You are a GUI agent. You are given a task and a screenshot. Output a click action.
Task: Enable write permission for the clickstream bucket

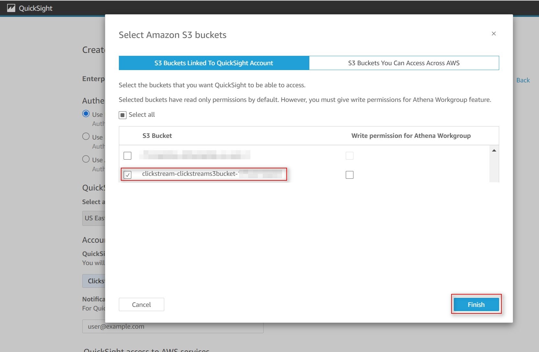point(350,175)
